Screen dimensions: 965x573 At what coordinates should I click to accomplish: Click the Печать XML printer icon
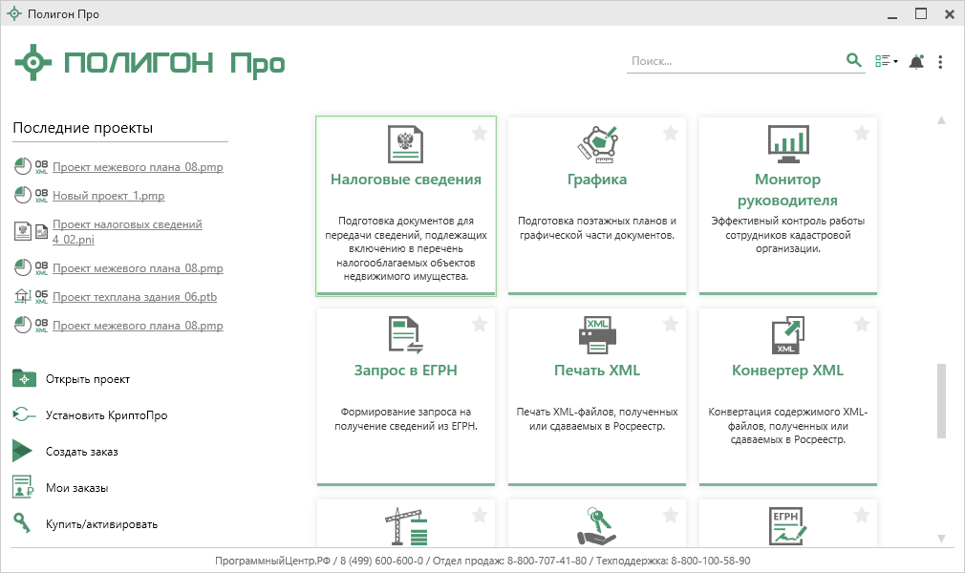coord(597,335)
